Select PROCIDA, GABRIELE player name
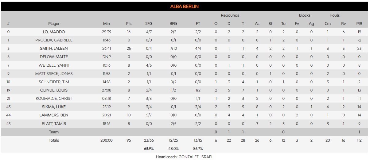Image resolution: width=370 pixels, height=160 pixels. point(54,40)
